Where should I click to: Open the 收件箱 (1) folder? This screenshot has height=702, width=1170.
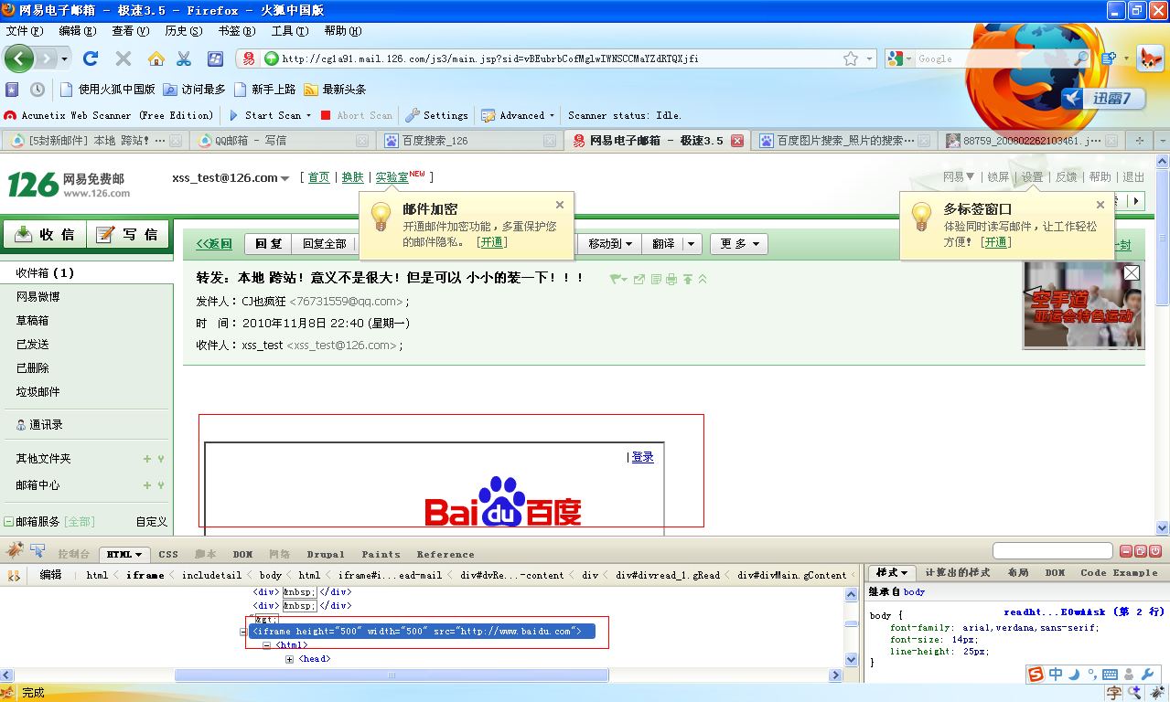click(86, 272)
